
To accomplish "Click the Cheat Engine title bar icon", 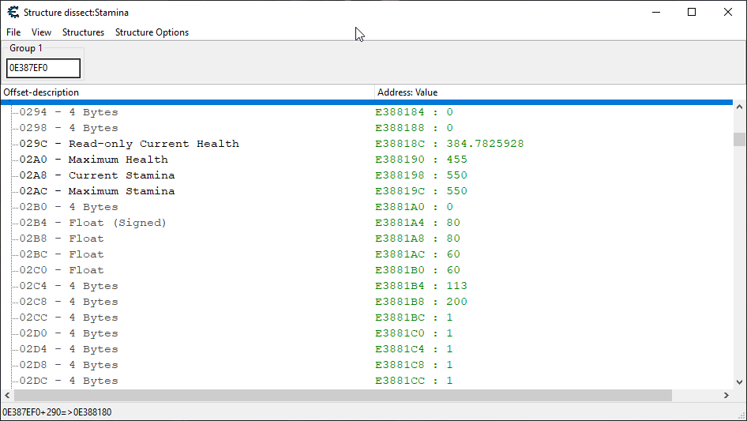I will (x=13, y=12).
